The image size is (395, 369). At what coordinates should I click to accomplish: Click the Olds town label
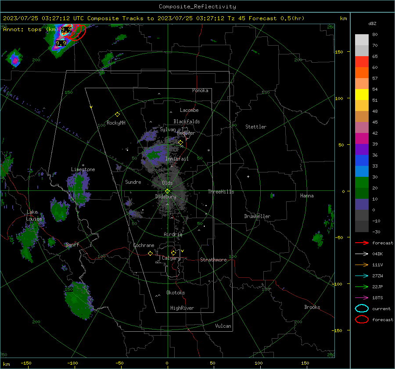click(167, 183)
